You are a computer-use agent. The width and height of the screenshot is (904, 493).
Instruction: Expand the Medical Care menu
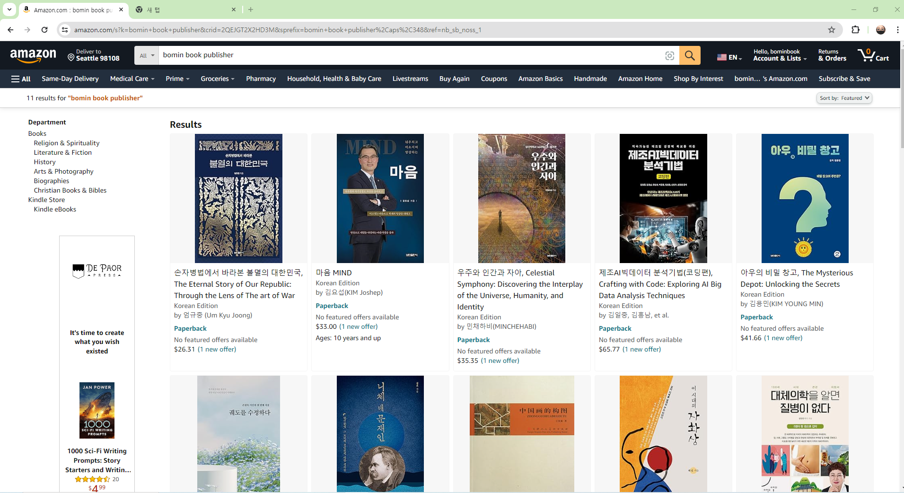(x=132, y=79)
